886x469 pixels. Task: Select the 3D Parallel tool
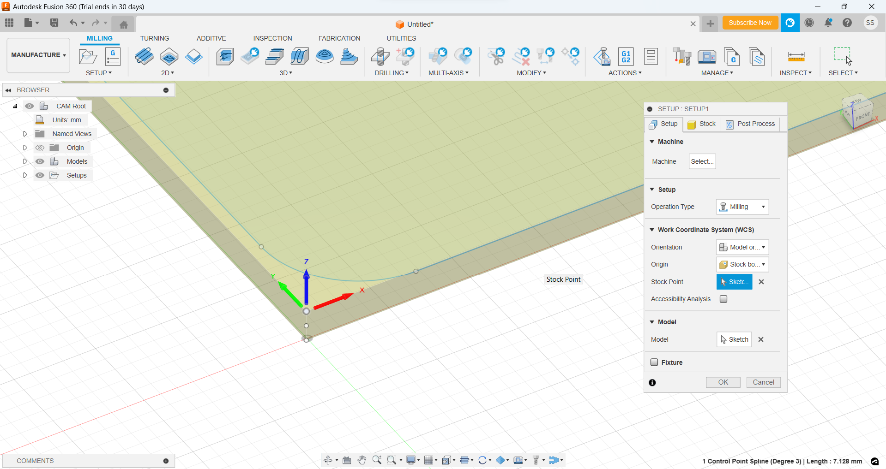(275, 57)
